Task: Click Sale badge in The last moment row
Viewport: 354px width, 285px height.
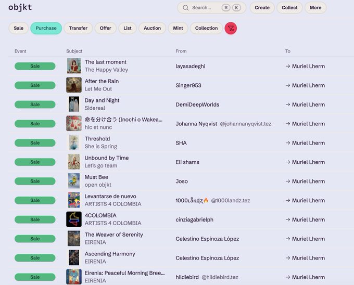Action: [x=35, y=66]
